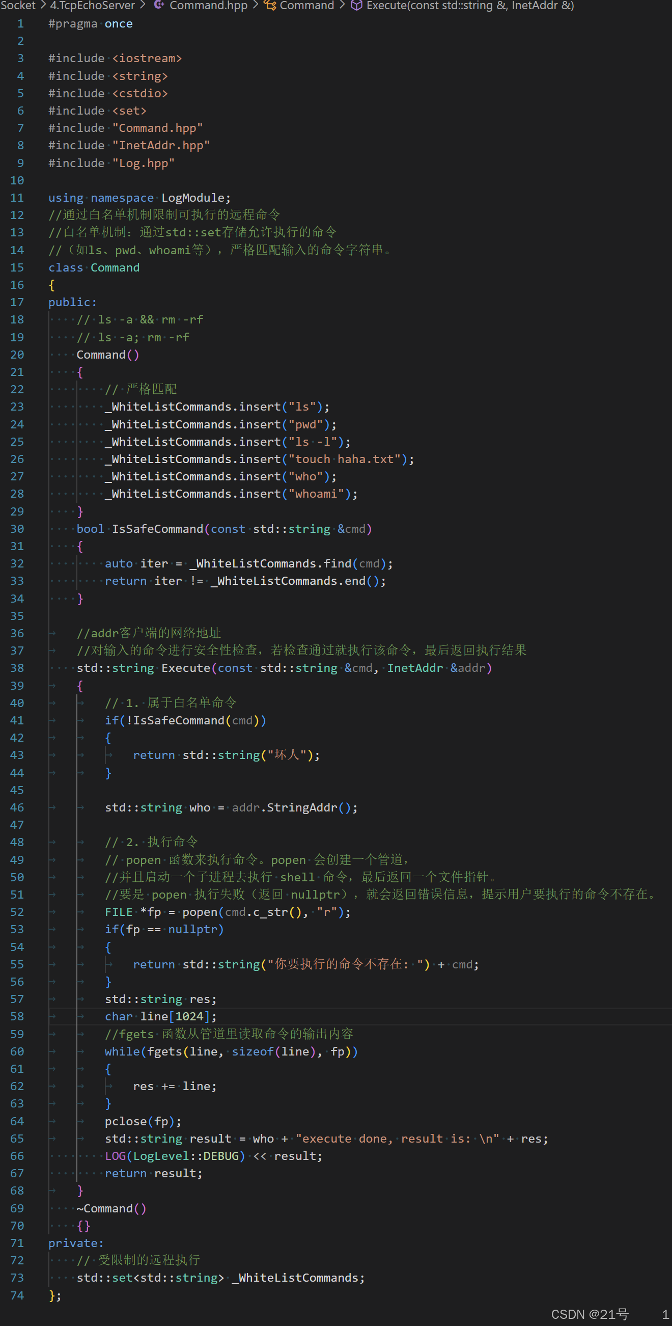Select the Execute method breadcrumb
This screenshot has width=672, height=1326.
470,5
